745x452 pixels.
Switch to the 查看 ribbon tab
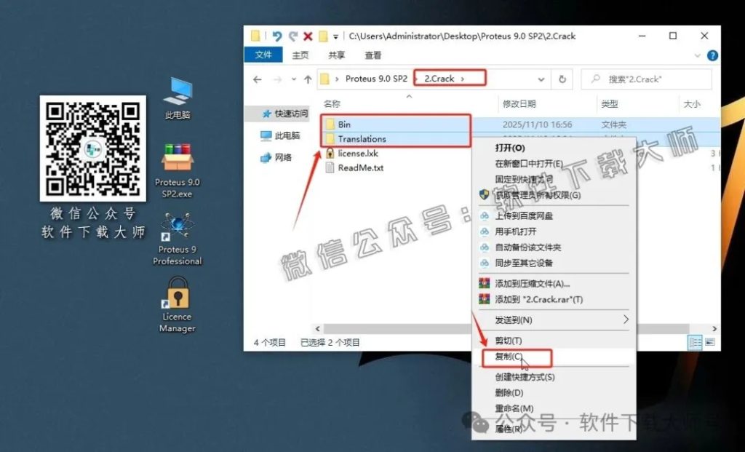click(372, 55)
